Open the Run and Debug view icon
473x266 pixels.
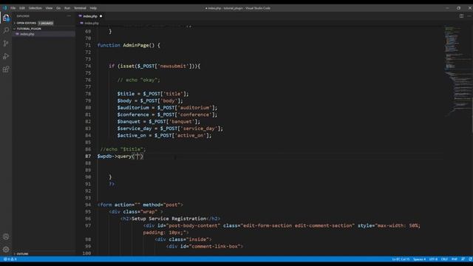(x=6, y=56)
